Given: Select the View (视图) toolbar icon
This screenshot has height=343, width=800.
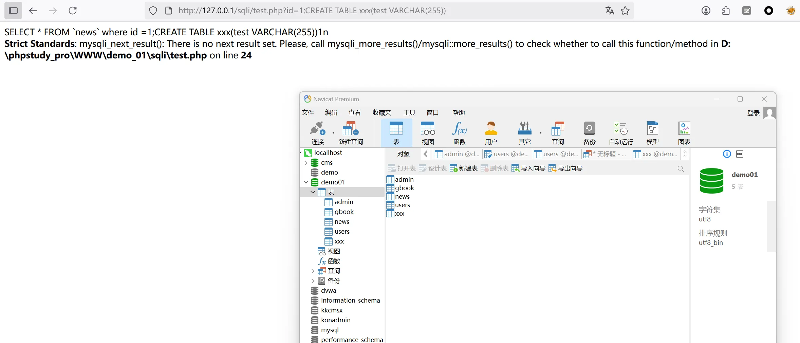Looking at the screenshot, I should [x=428, y=132].
